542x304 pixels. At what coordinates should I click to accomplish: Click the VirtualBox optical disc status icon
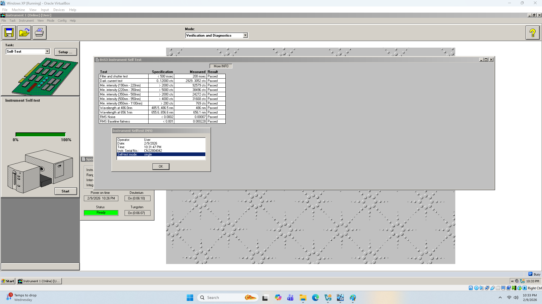(x=476, y=288)
